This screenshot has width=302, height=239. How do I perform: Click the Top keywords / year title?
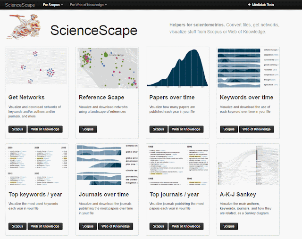[x=35, y=195]
